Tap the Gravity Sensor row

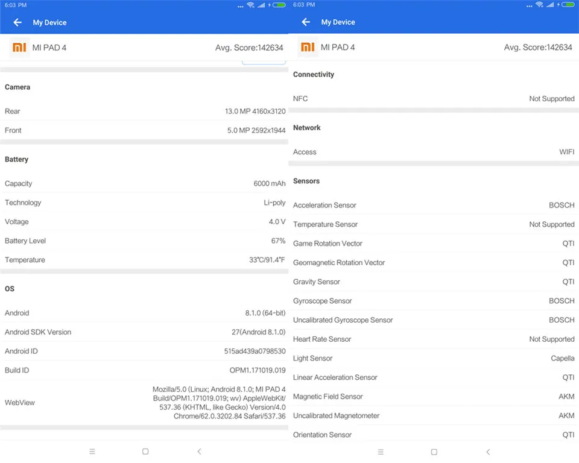pyautogui.click(x=434, y=282)
